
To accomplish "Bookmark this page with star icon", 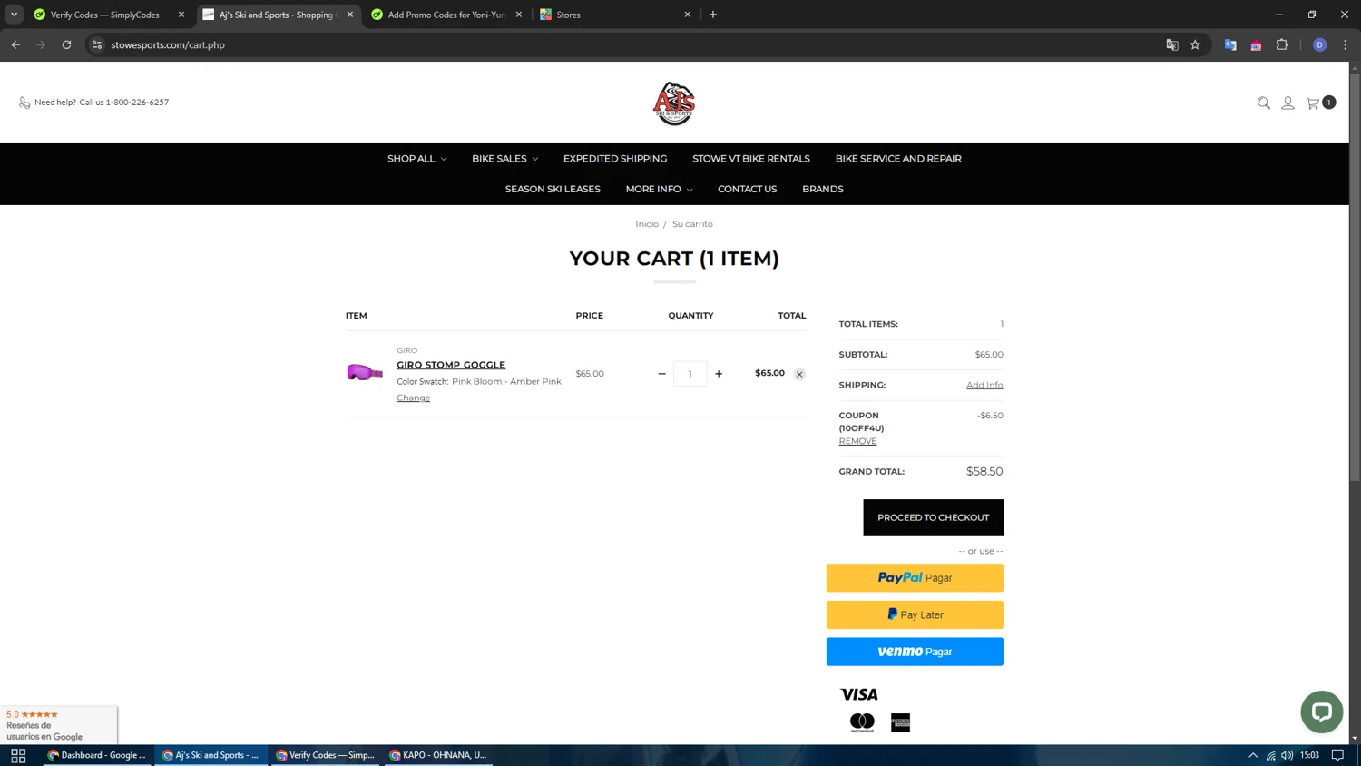I will [x=1195, y=44].
